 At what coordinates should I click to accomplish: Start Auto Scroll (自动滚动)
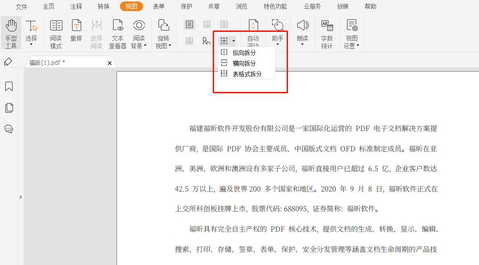[x=253, y=32]
